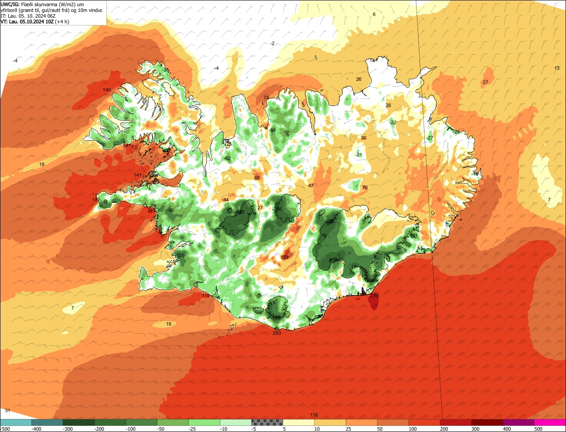
Task: Click the legend swatch between -50 and -25
Action: point(172,422)
